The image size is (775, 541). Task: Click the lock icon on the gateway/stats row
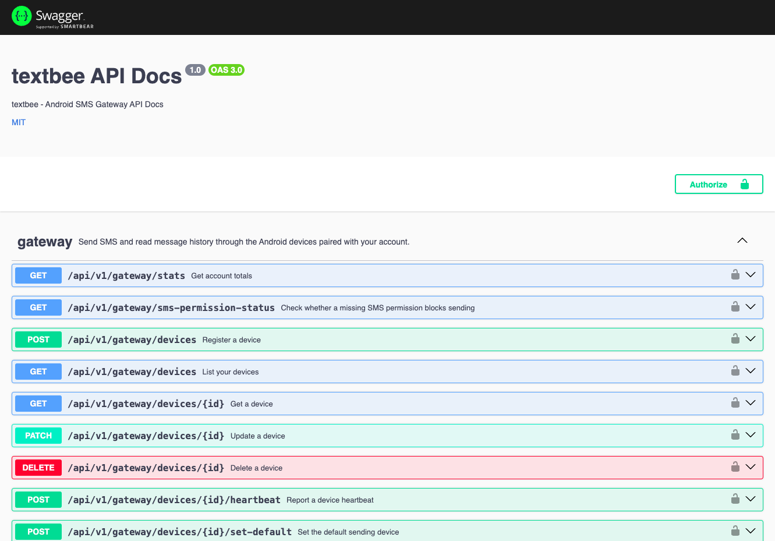[x=735, y=275]
